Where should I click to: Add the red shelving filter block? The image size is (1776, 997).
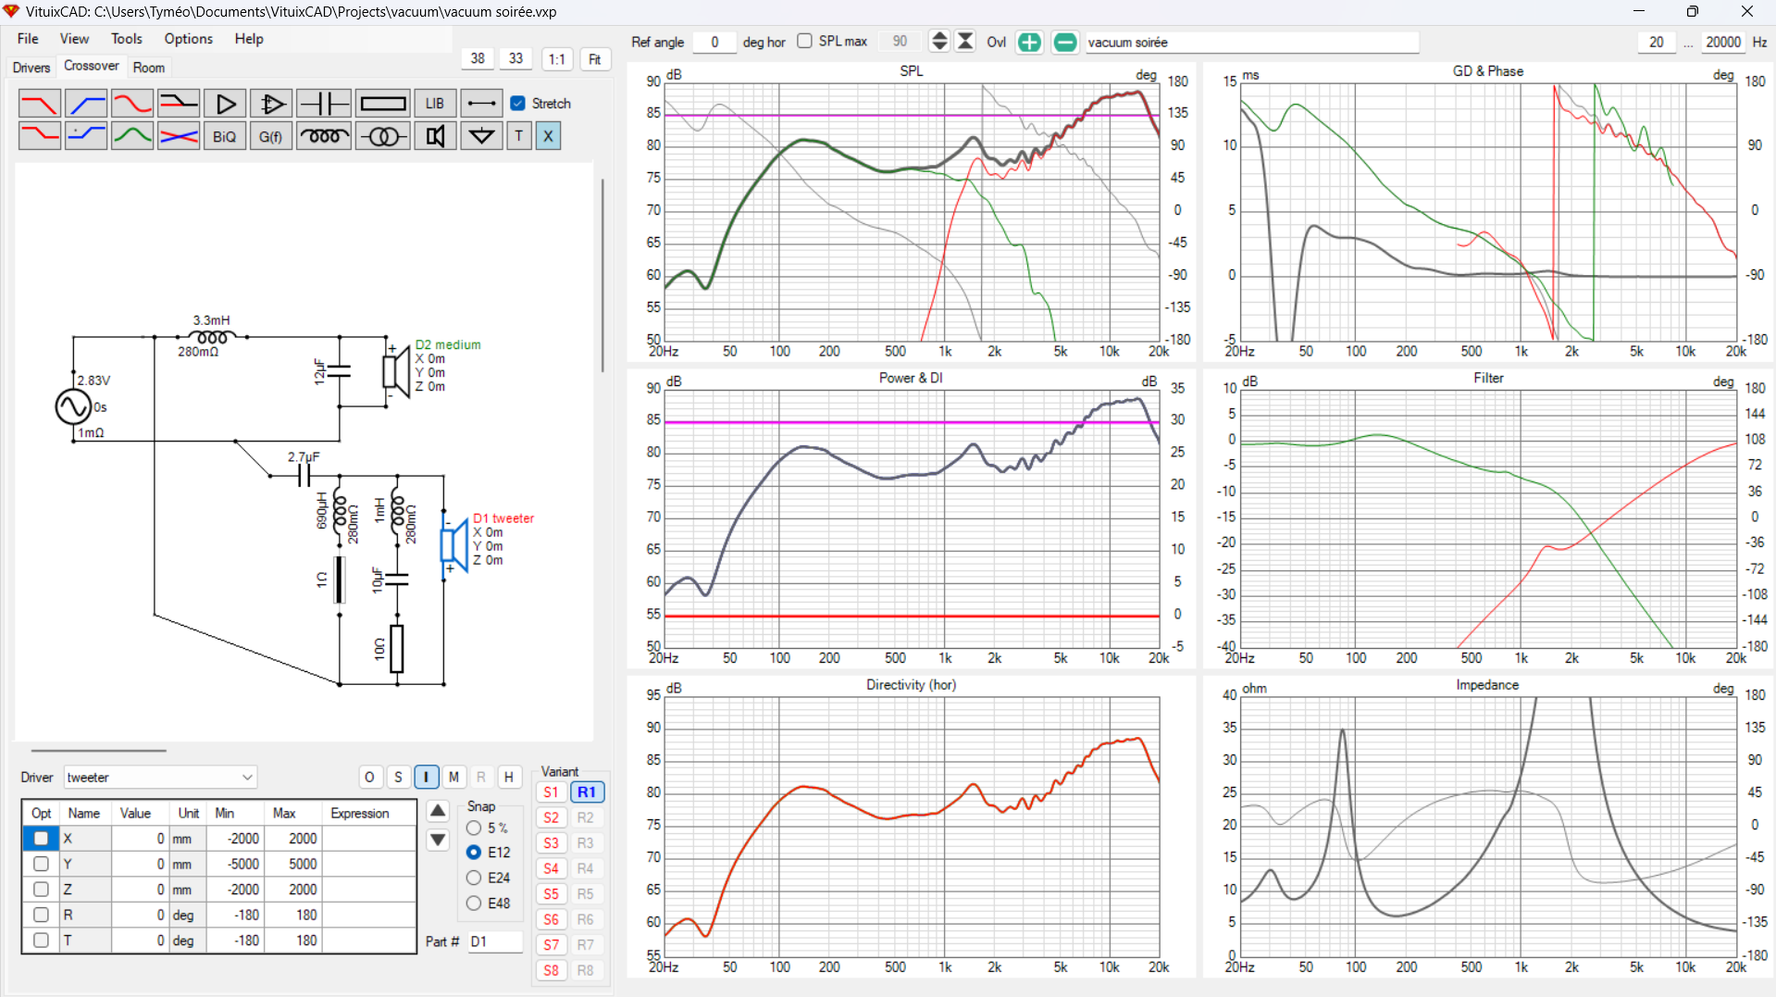[x=39, y=136]
